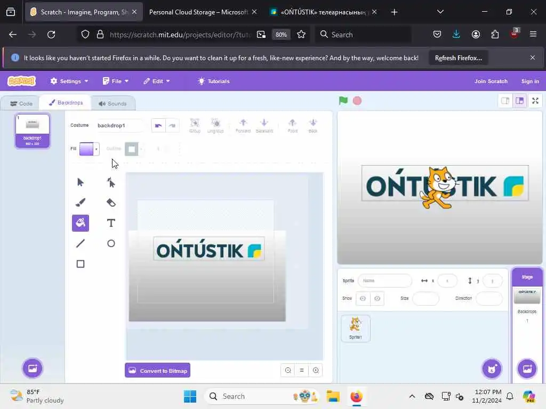Click the Outline color swatch
Viewport: 546px width, 409px height.
click(x=132, y=149)
